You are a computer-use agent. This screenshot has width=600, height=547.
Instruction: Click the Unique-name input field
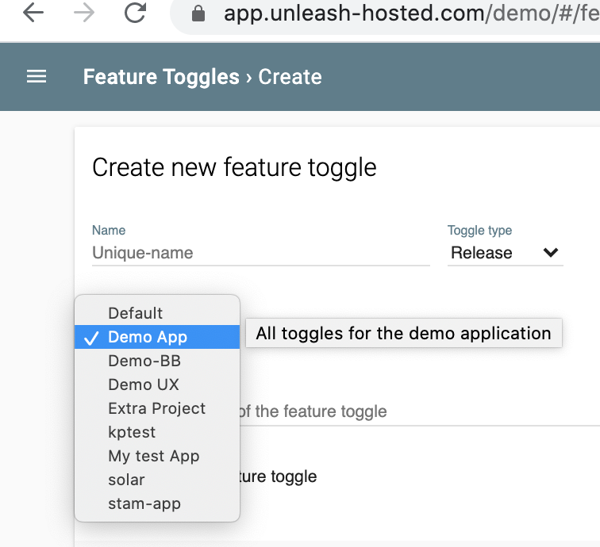pos(260,253)
